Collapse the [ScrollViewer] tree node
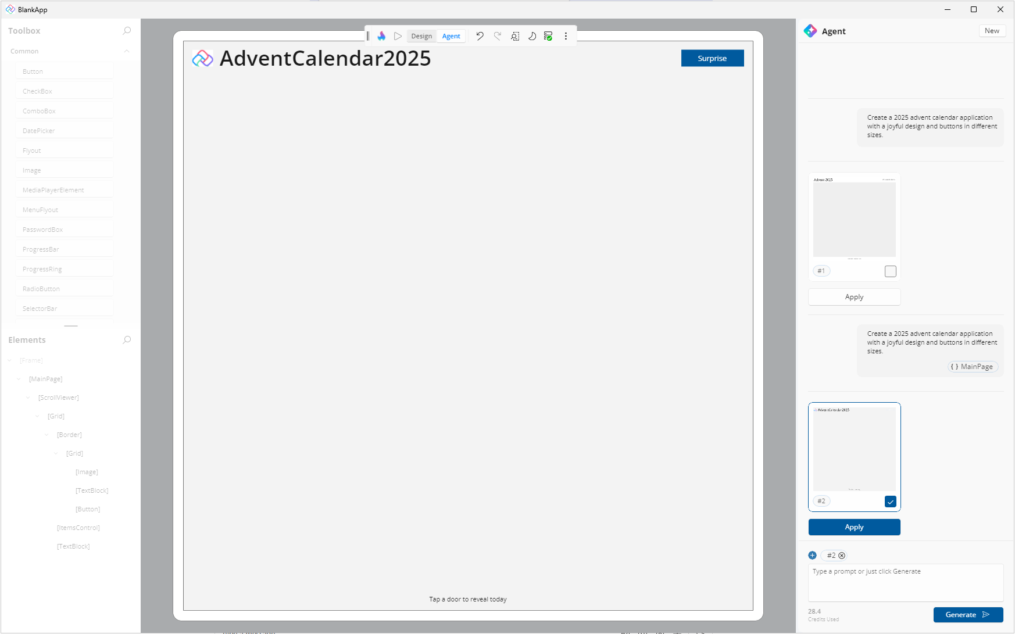The height and width of the screenshot is (634, 1015). pyautogui.click(x=28, y=397)
